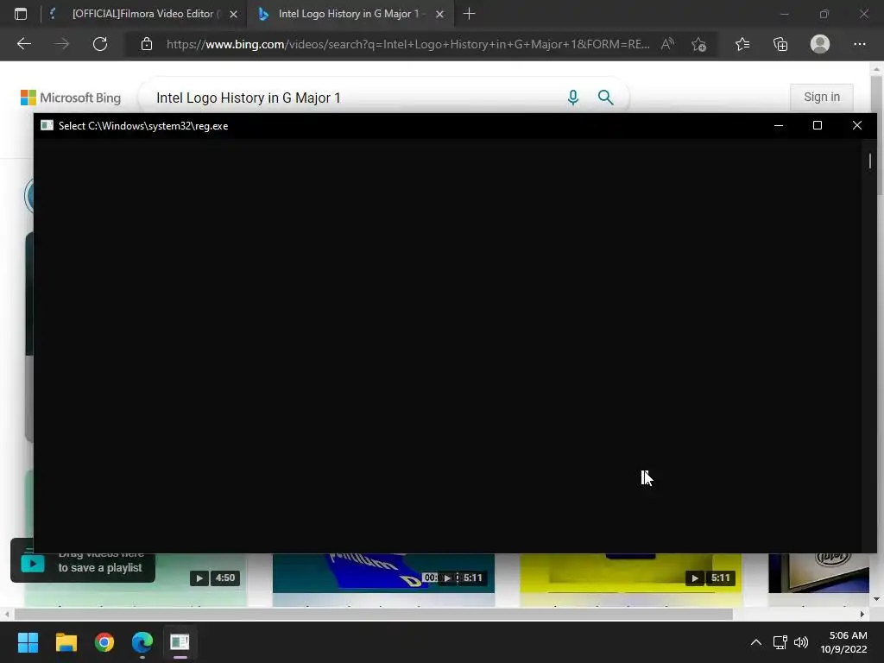
Task: Click the browser forward arrow
Action: [62, 44]
